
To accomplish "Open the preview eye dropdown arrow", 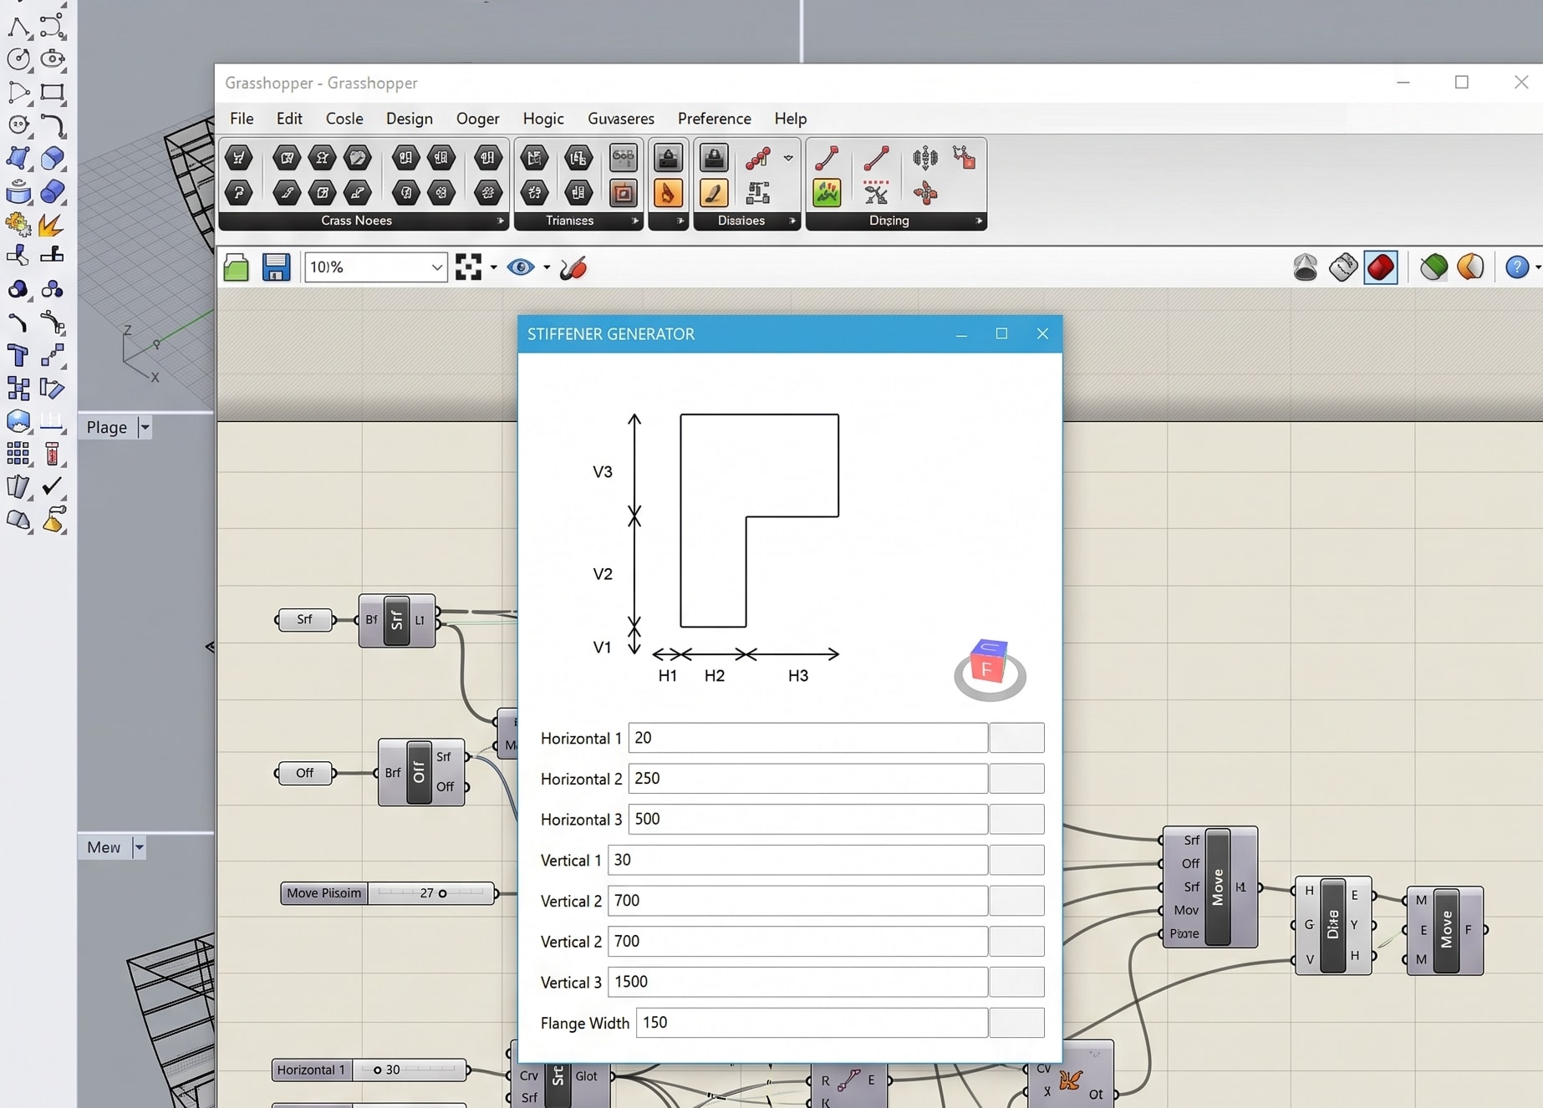I will 547,268.
